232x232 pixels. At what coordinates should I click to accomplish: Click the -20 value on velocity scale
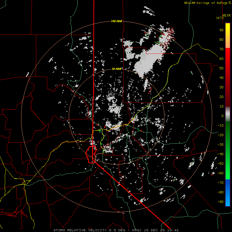[x=220, y=135]
